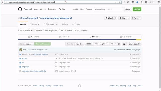
Task: Open the motopress-cherryframework4.php file
Action: (x=34, y=71)
